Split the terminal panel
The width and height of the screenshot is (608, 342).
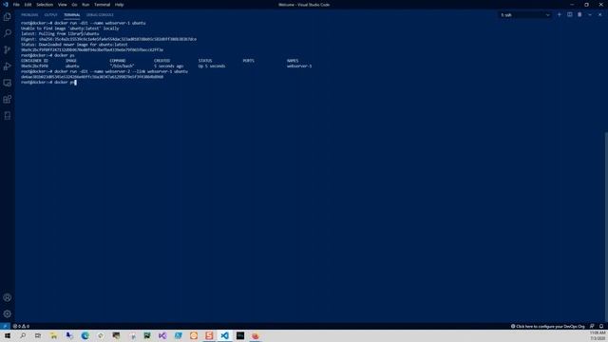[570, 15]
